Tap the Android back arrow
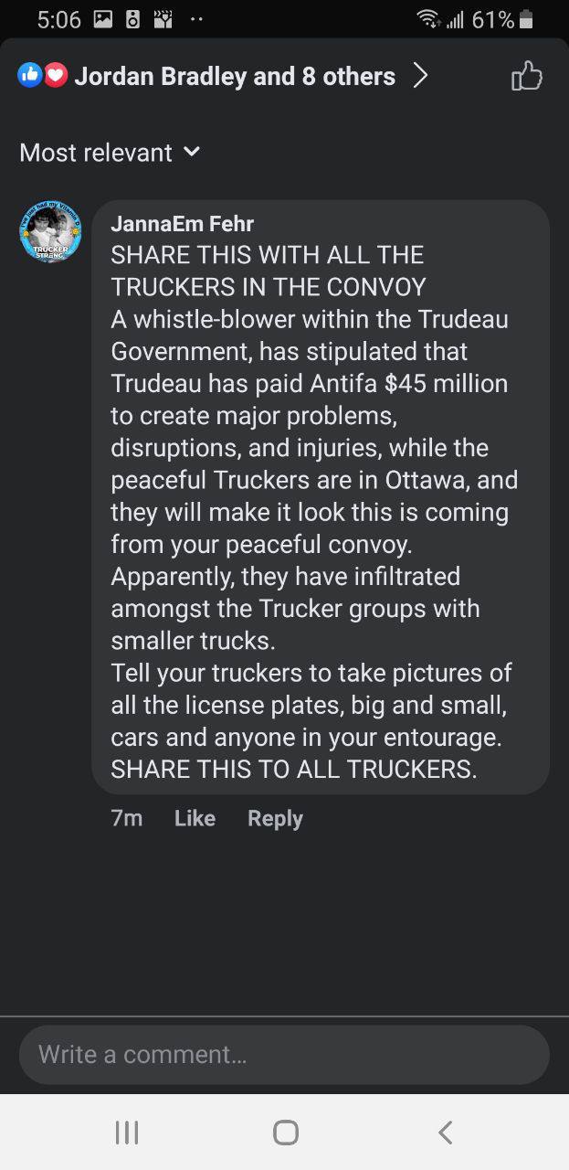The image size is (569, 1170). 445,1133
